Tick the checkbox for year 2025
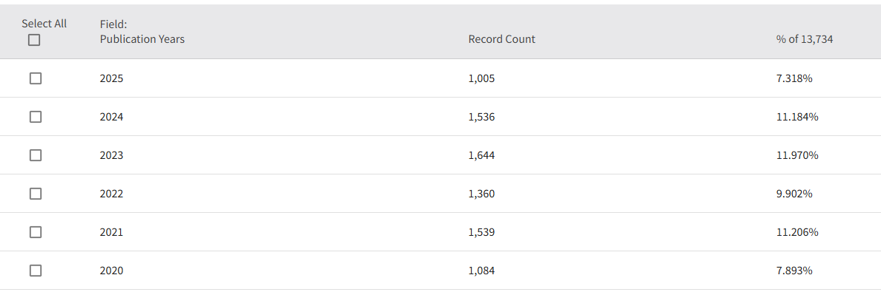This screenshot has height=292, width=881. 36,78
